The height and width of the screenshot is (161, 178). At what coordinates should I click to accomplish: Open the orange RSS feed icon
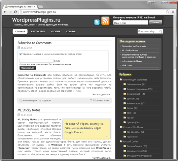tap(105, 21)
